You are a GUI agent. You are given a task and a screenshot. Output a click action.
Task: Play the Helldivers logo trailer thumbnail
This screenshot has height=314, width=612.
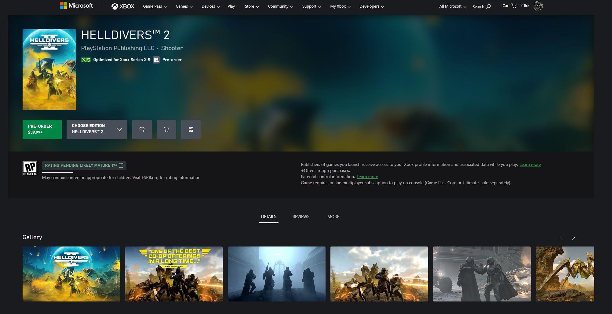(x=71, y=274)
